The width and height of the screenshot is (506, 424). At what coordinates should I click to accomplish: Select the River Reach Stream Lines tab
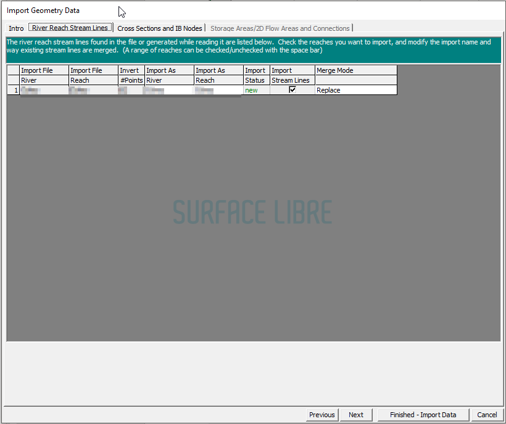click(70, 28)
